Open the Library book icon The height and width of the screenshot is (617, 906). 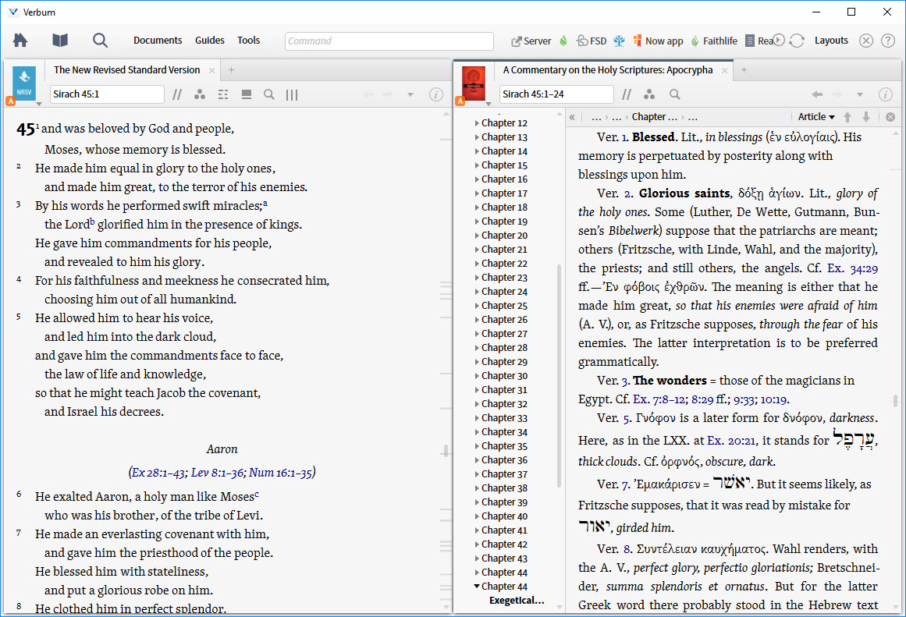60,41
